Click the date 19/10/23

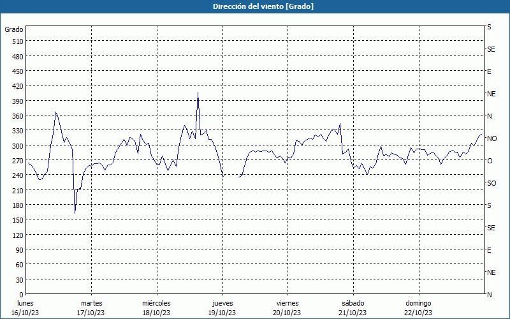pos(222,313)
